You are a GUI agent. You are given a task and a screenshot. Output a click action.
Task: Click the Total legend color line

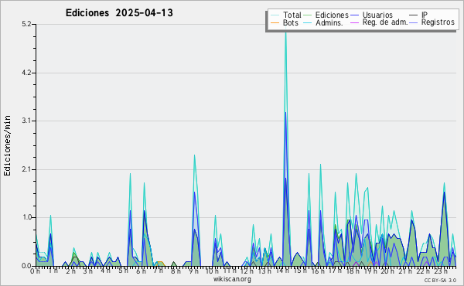(x=275, y=15)
